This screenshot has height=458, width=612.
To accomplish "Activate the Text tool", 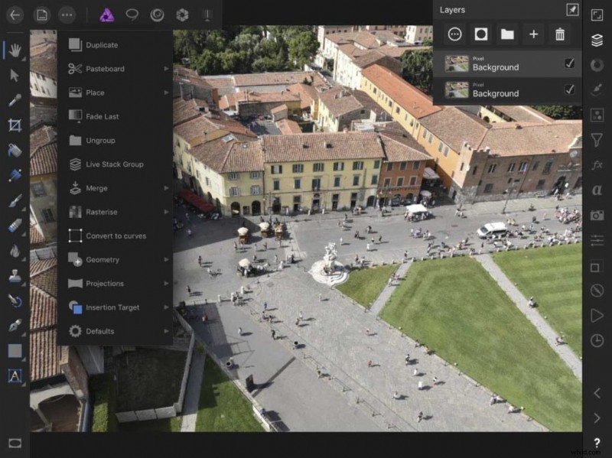I will 15,375.
